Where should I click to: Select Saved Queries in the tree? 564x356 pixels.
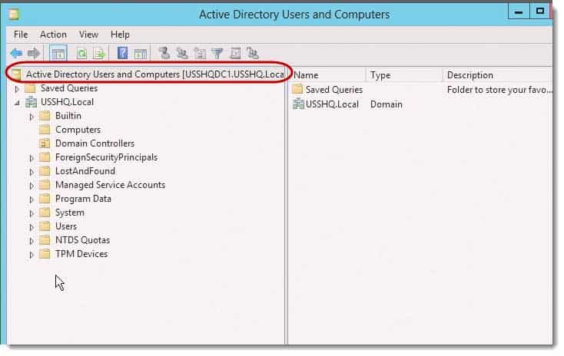[69, 88]
